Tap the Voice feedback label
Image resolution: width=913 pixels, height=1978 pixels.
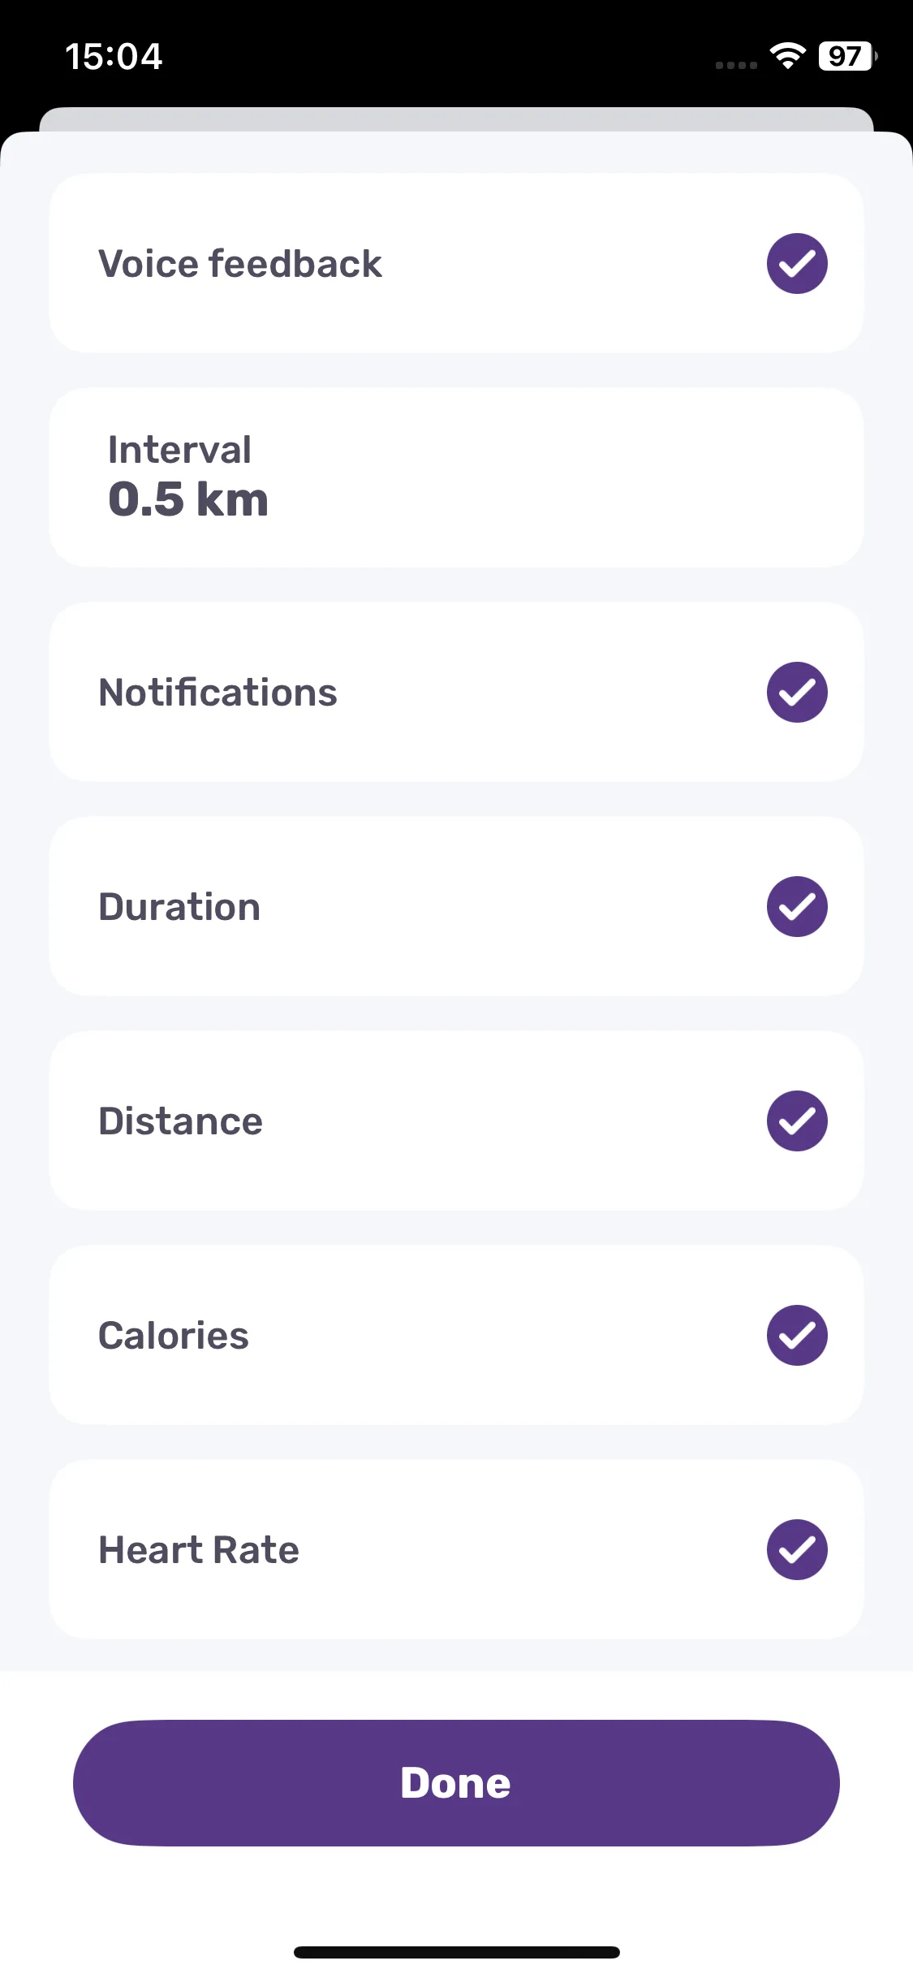point(240,264)
